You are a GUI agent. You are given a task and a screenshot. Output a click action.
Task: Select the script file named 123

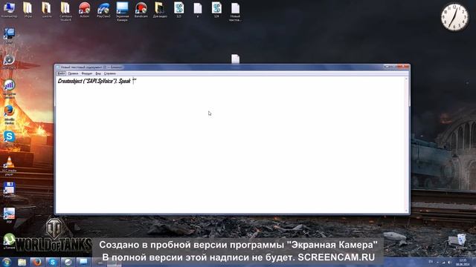coord(178,10)
